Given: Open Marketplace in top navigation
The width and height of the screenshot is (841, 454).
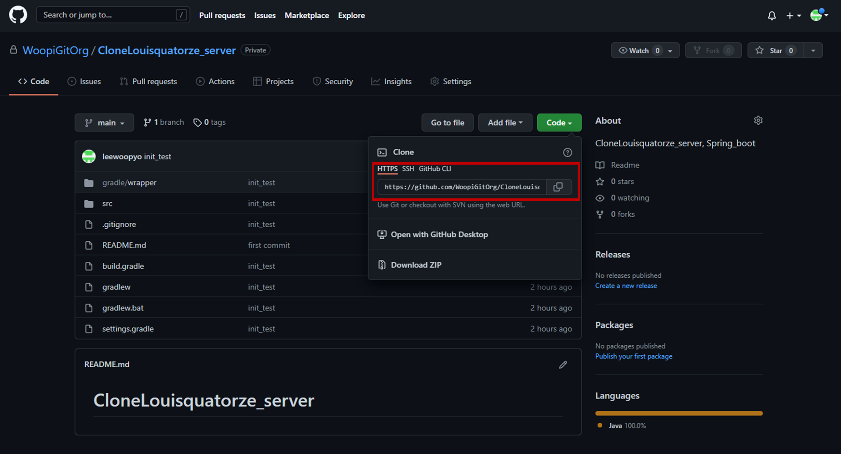Looking at the screenshot, I should 307,15.
